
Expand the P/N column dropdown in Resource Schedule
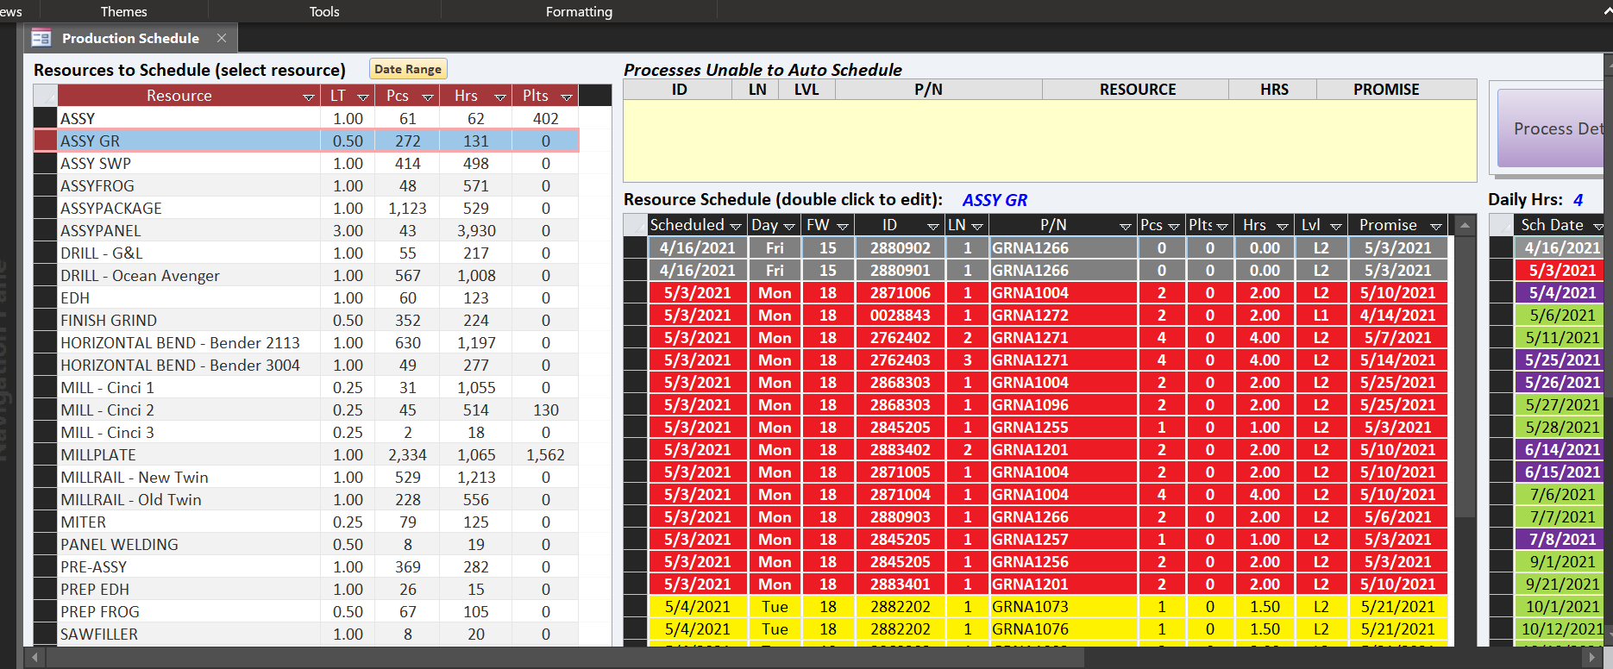tap(1125, 227)
